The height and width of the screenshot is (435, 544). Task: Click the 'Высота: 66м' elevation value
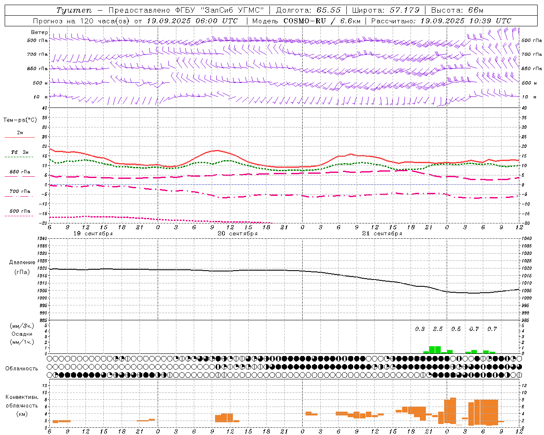457,10
